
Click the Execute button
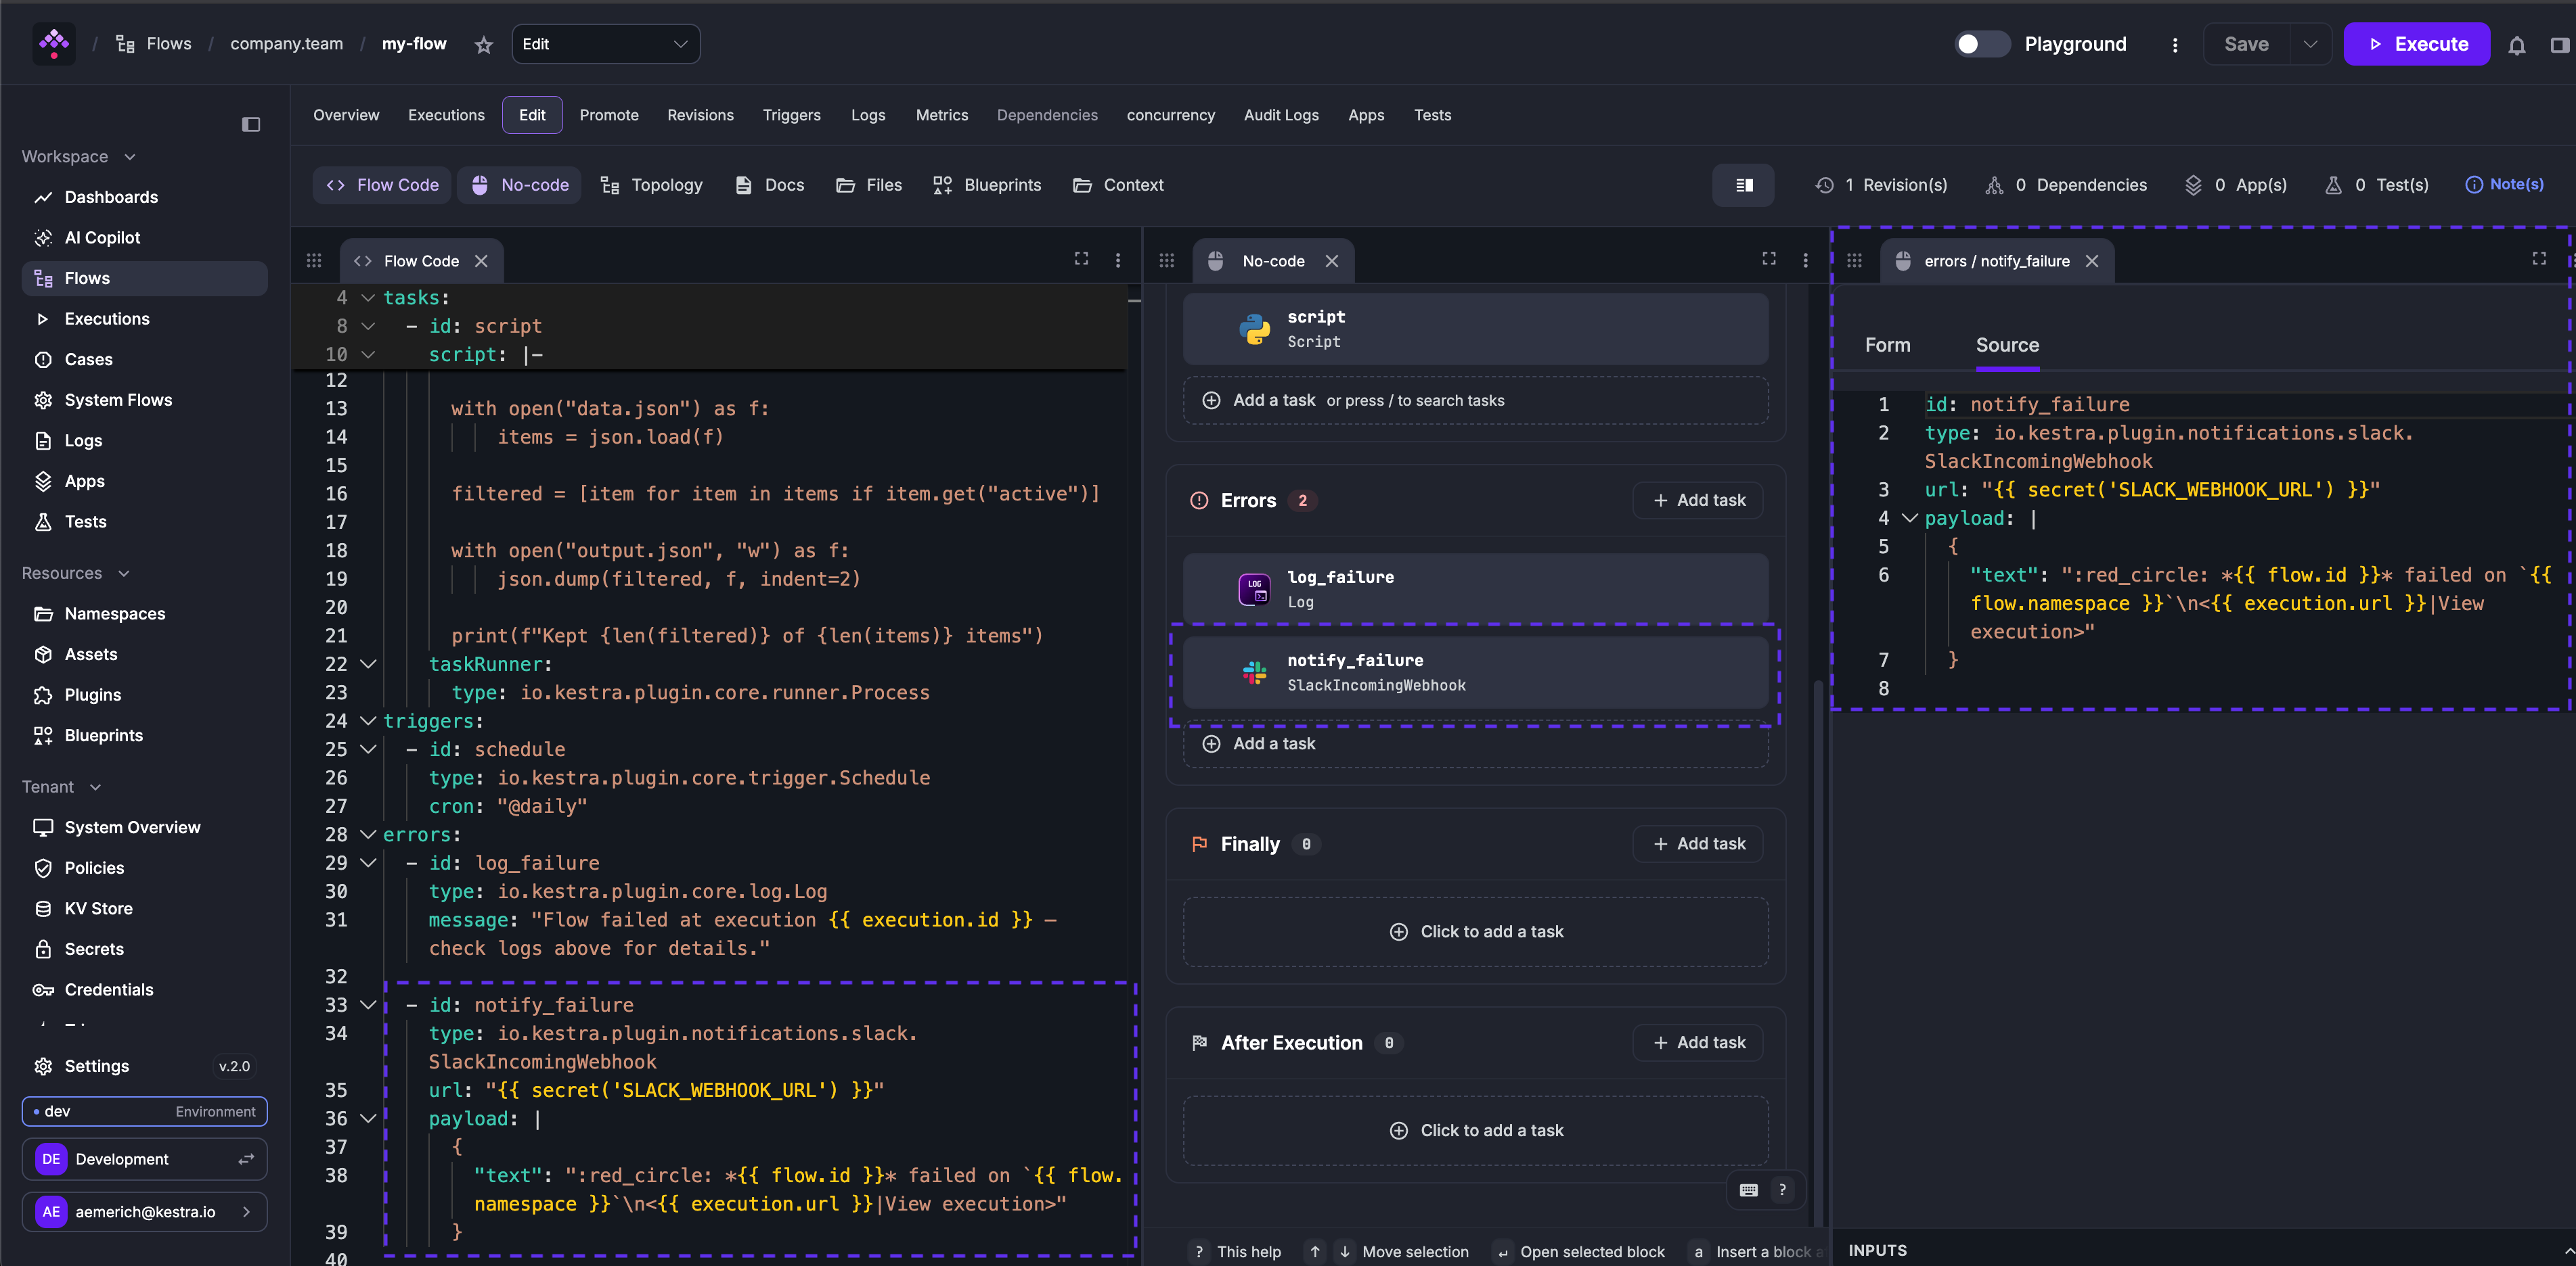click(2416, 44)
